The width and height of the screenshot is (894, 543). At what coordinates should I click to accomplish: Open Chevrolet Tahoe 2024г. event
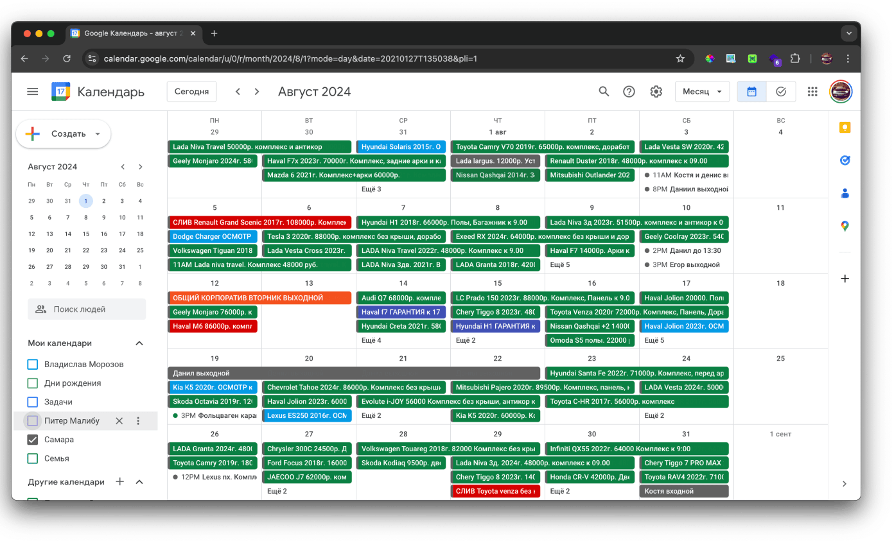click(354, 387)
